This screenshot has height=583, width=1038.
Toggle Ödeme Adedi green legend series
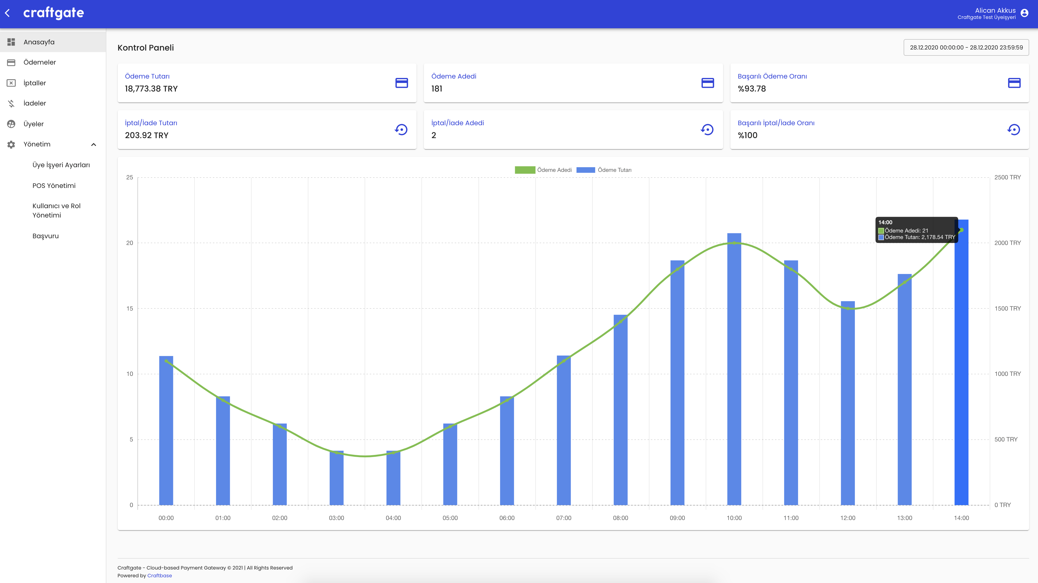525,170
